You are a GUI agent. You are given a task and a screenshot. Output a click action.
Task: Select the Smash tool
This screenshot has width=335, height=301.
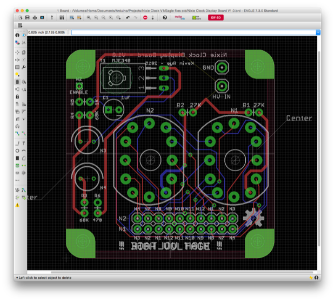click(17, 112)
